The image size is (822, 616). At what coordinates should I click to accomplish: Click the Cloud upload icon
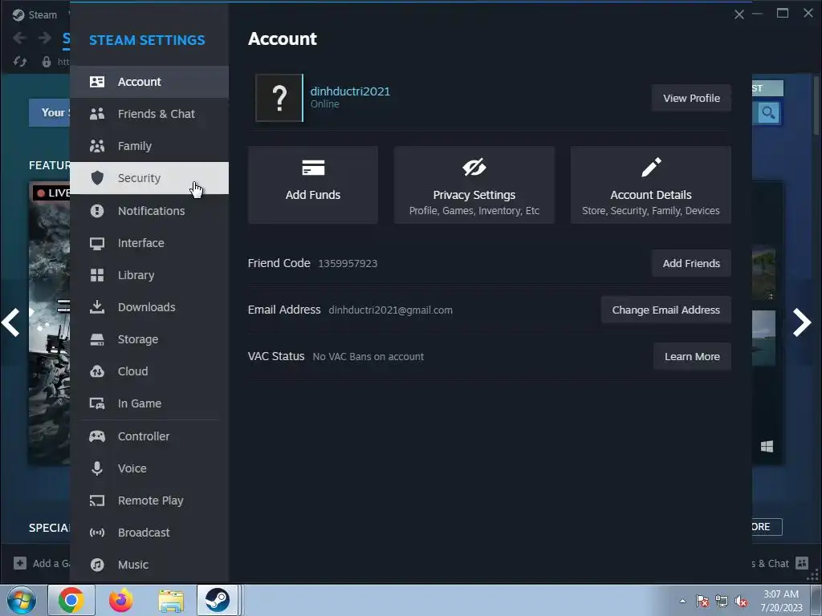[x=97, y=371]
